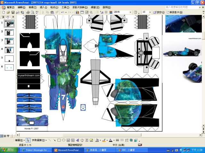
Task: Open the 格式(O) Format menu
Action: point(54,7)
